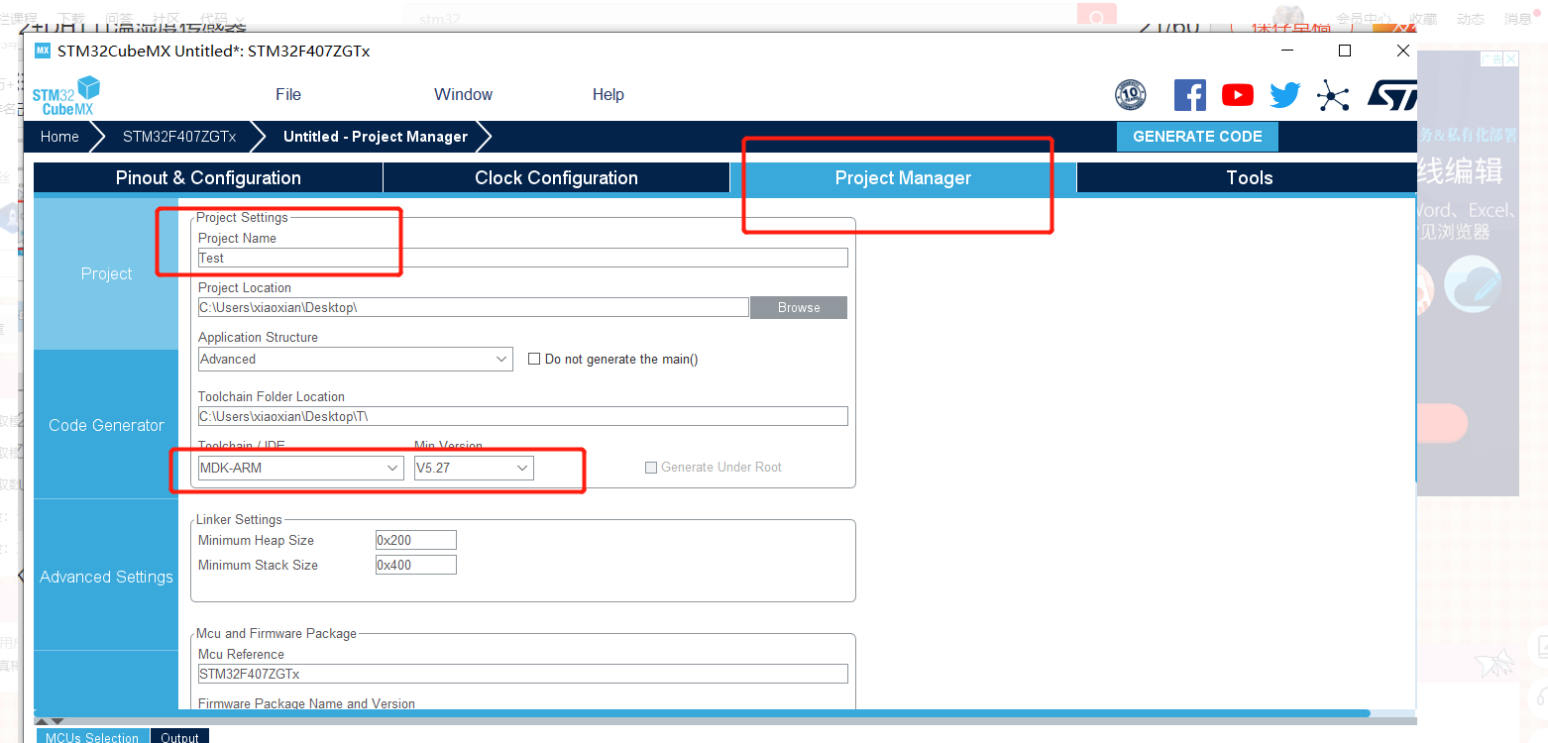This screenshot has height=743, width=1548.
Task: Click the Minimum Heap Size field
Action: (416, 540)
